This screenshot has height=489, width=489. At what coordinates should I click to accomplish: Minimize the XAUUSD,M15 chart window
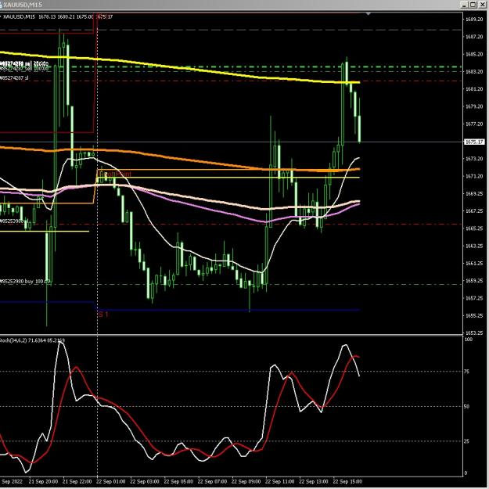pos(465,5)
